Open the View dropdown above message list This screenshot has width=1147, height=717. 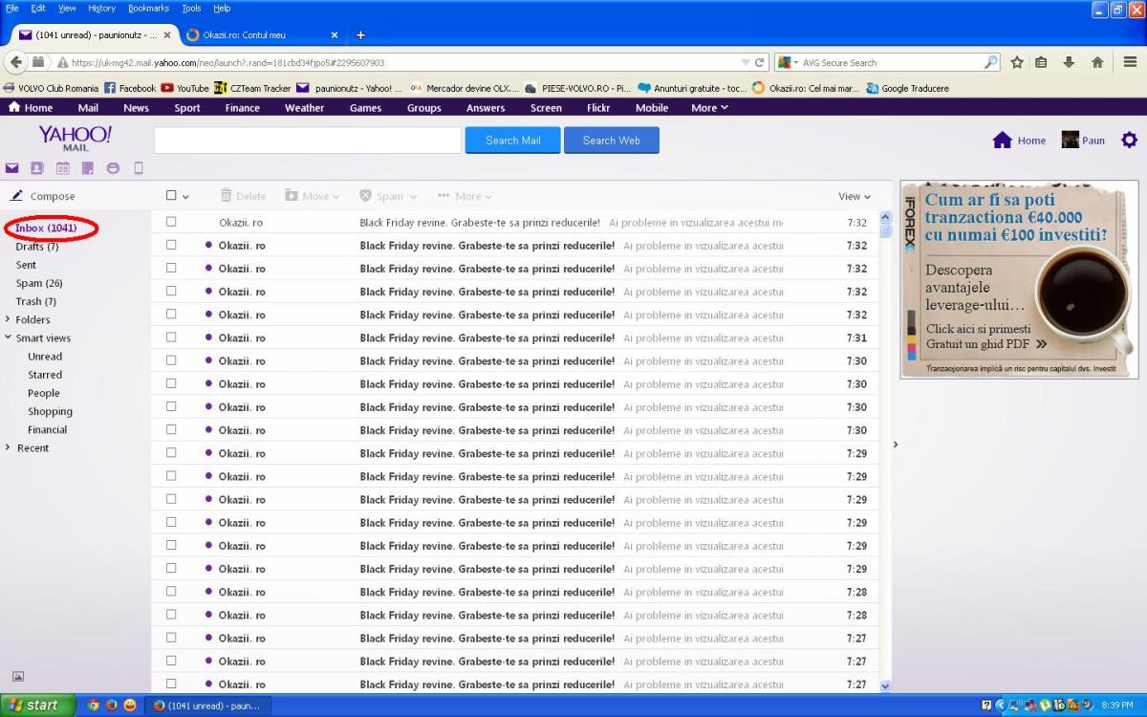(855, 196)
